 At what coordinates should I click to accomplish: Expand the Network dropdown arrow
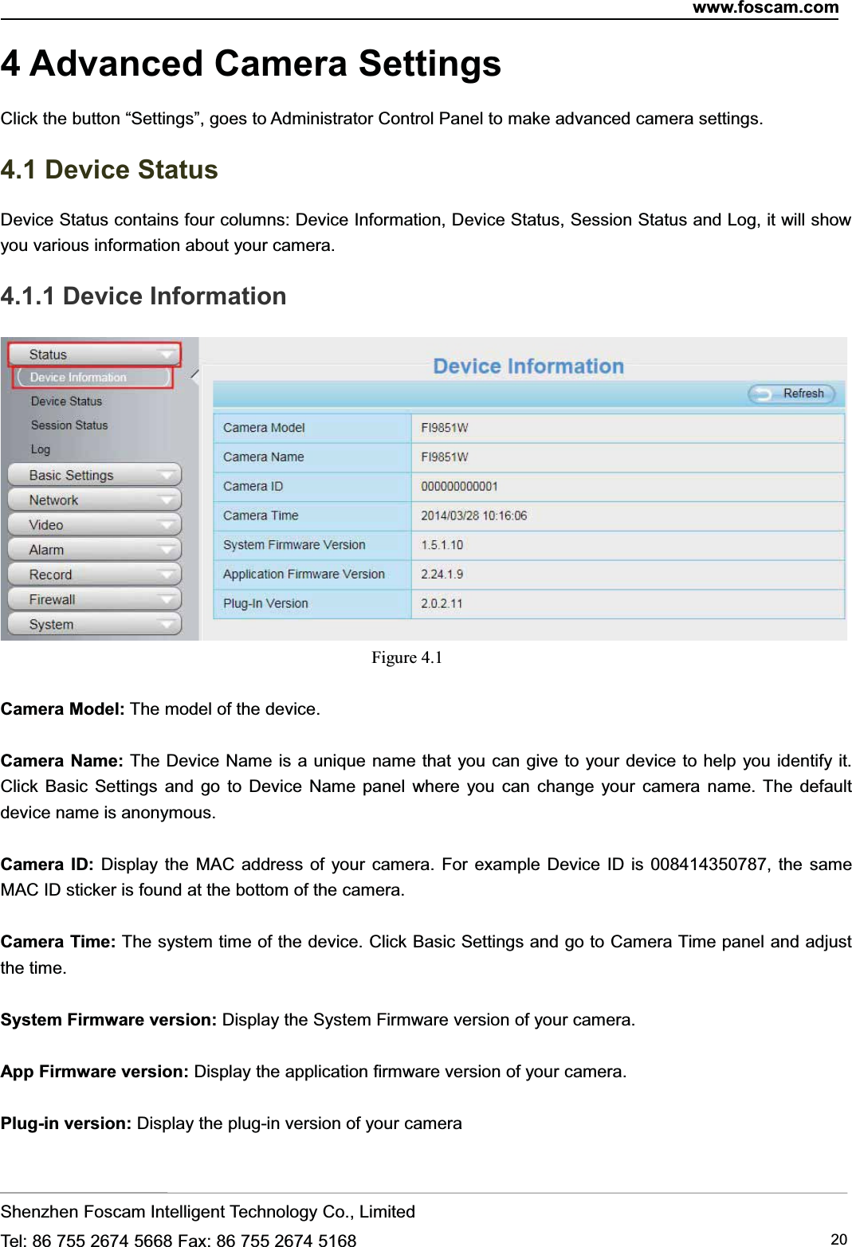pyautogui.click(x=168, y=500)
